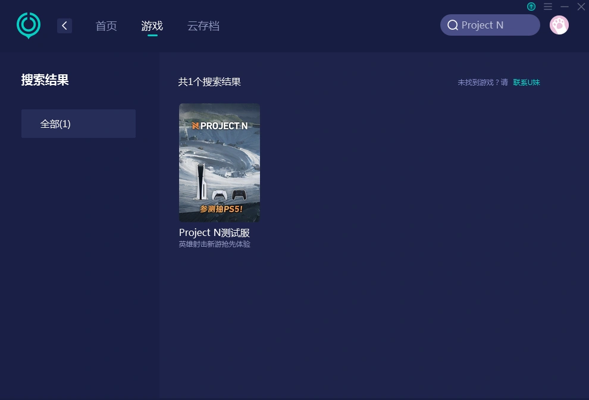Click the teal app logo
The width and height of the screenshot is (589, 400).
29,25
